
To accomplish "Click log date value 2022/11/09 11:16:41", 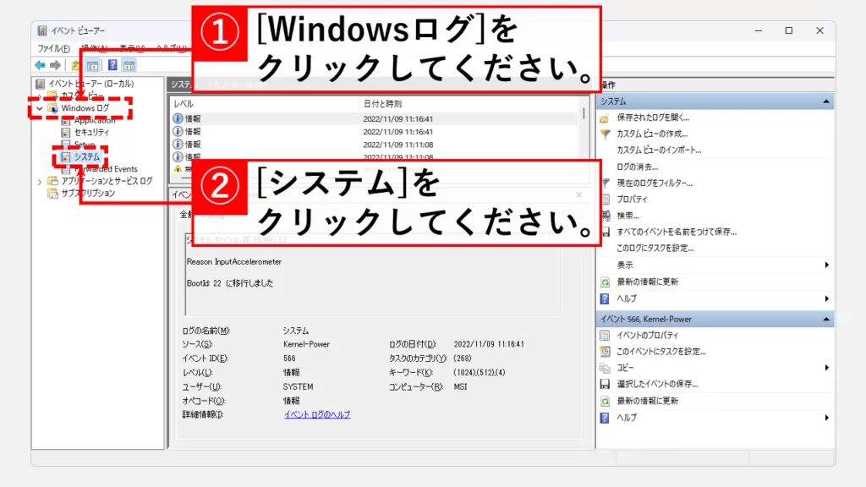I will 489,344.
